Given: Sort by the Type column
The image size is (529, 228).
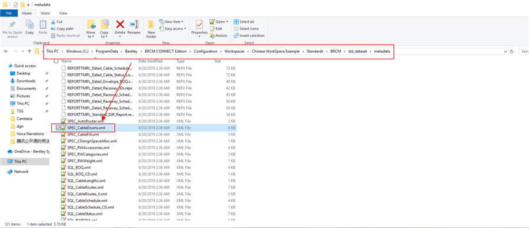Looking at the screenshot, I should coord(180,61).
